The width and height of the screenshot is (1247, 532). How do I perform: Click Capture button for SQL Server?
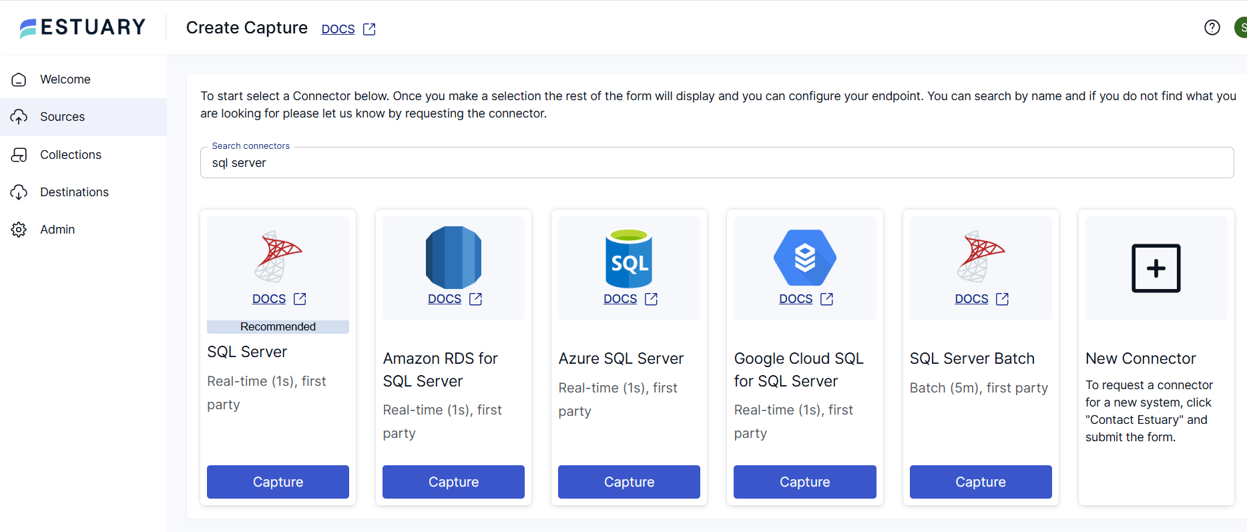(278, 482)
